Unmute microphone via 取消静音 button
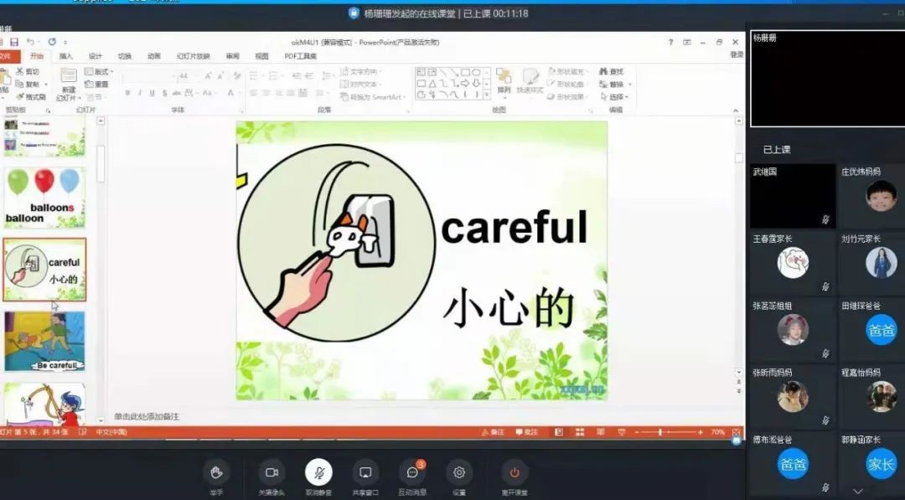Image resolution: width=905 pixels, height=500 pixels. (x=318, y=473)
